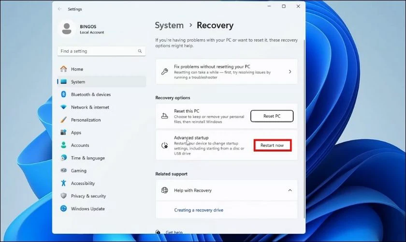Select Windows Update in sidebar
The height and width of the screenshot is (242, 406).
101,209
